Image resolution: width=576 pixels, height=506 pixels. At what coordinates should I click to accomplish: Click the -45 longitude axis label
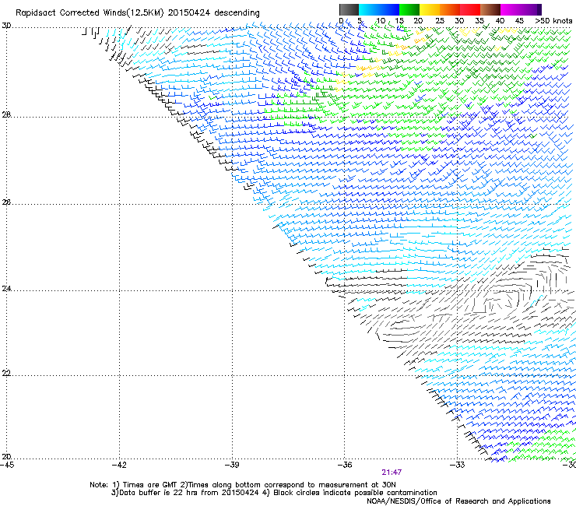[x=7, y=466]
